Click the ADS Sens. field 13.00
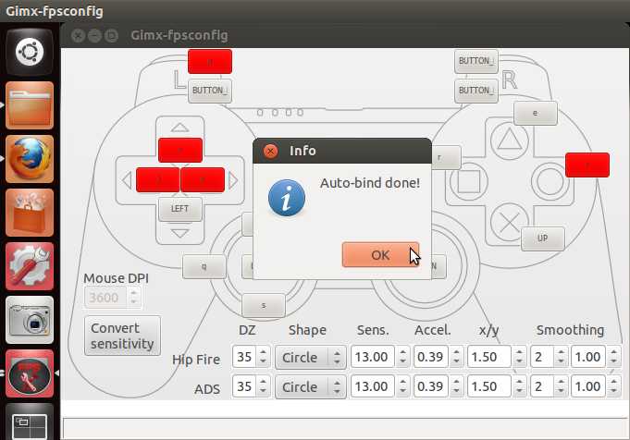The image size is (630, 440). (x=373, y=386)
